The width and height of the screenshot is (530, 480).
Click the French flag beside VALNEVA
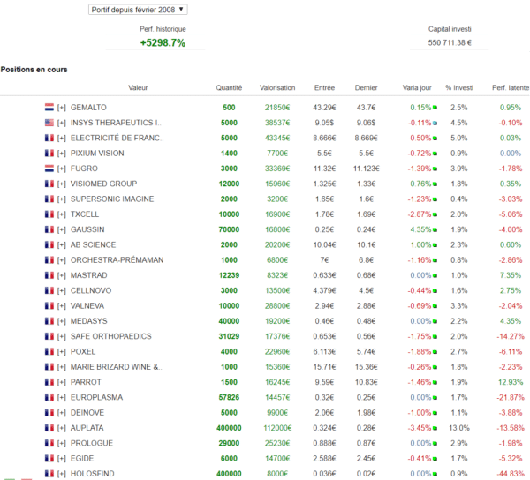click(x=49, y=306)
